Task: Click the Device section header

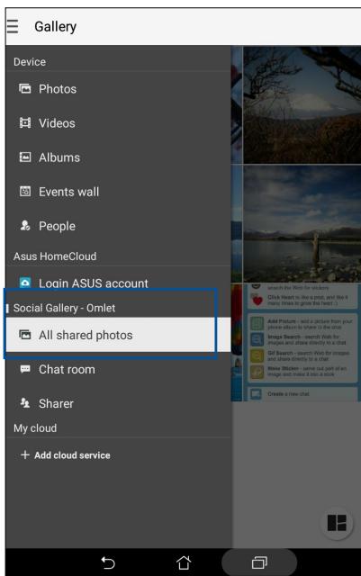Action: (30, 62)
